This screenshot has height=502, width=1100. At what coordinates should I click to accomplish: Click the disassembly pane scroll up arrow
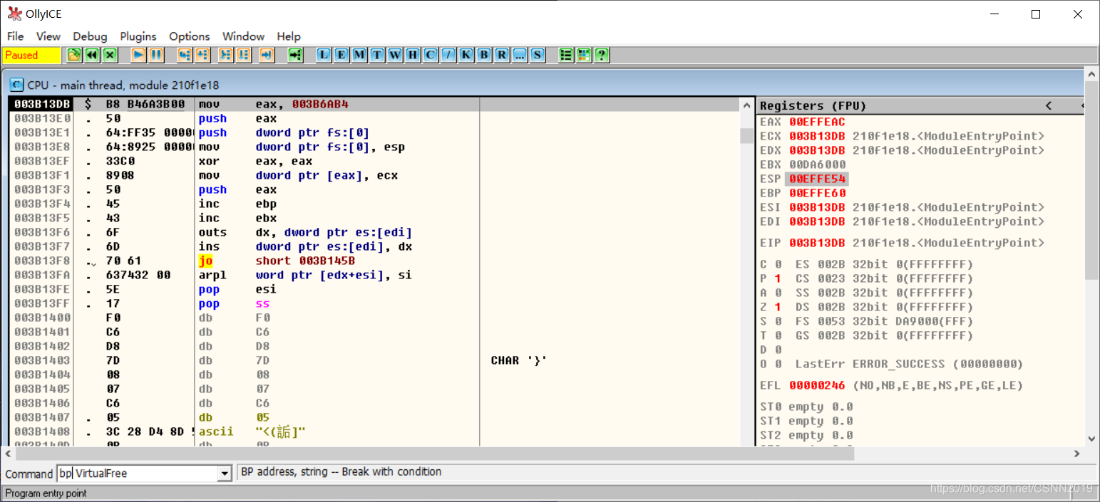click(x=746, y=105)
